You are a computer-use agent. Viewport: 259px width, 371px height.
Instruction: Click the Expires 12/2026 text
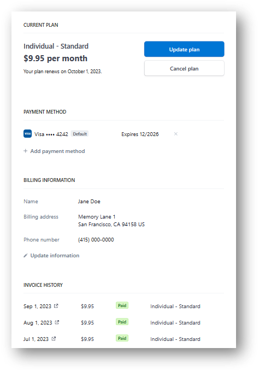pos(140,134)
